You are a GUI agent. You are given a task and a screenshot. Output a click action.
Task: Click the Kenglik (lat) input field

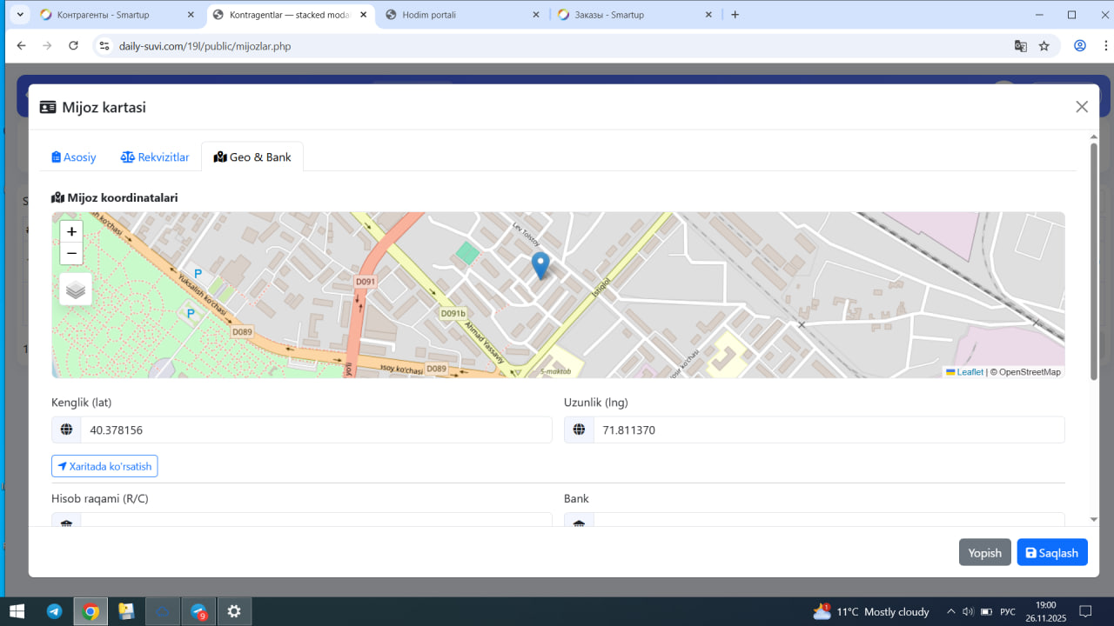[315, 430]
